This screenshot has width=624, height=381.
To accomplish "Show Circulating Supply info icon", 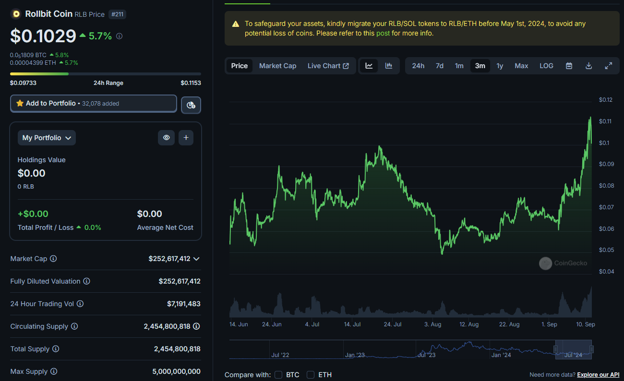I will (74, 326).
